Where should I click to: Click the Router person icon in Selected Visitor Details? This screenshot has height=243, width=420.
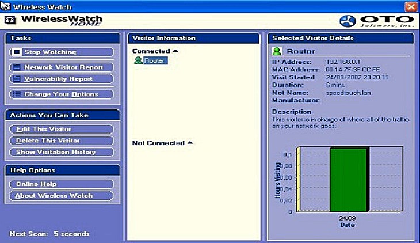click(277, 51)
